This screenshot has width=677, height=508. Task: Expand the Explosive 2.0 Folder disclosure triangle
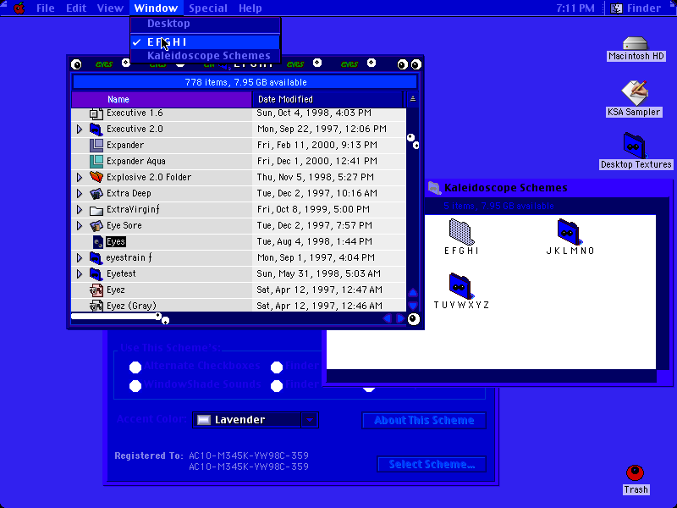(80, 177)
